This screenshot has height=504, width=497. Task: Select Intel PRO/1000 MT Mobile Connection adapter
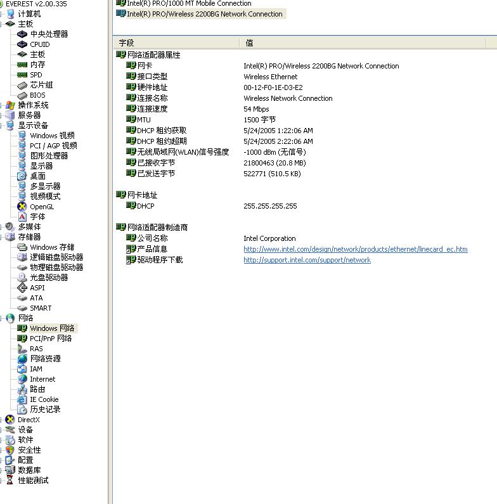189,4
